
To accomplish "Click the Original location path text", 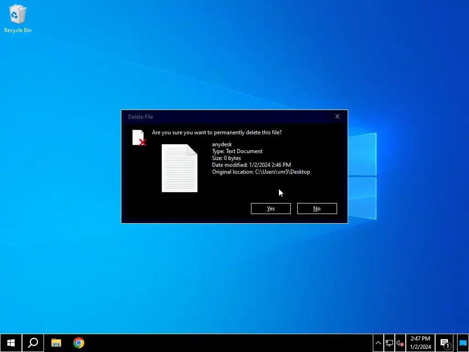I will [261, 172].
